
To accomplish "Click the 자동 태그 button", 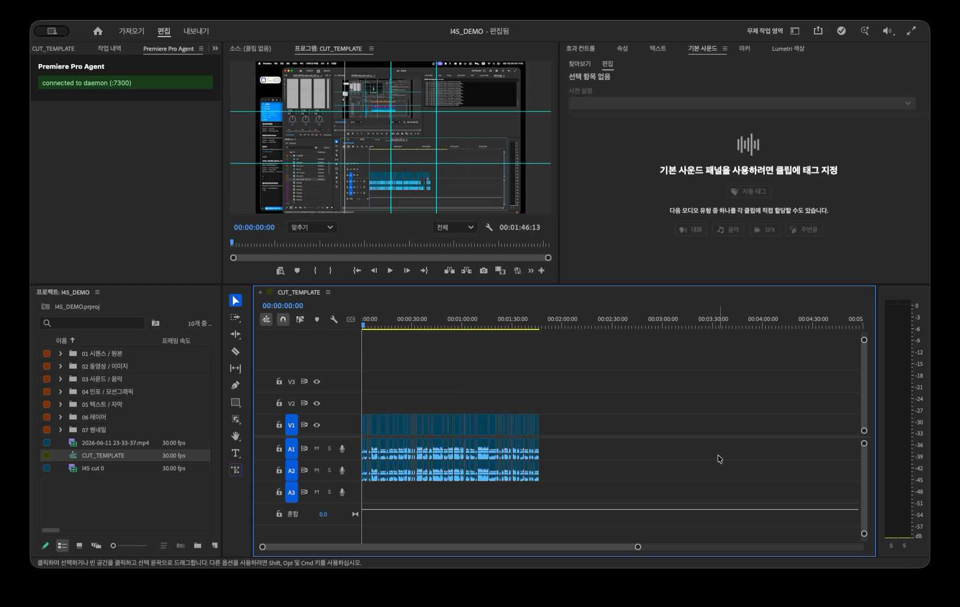I will (x=749, y=191).
